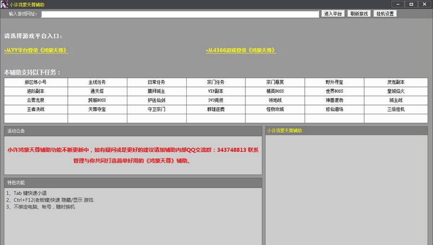
Task: Select the 日常任务 task cell
Action: [x=156, y=82]
